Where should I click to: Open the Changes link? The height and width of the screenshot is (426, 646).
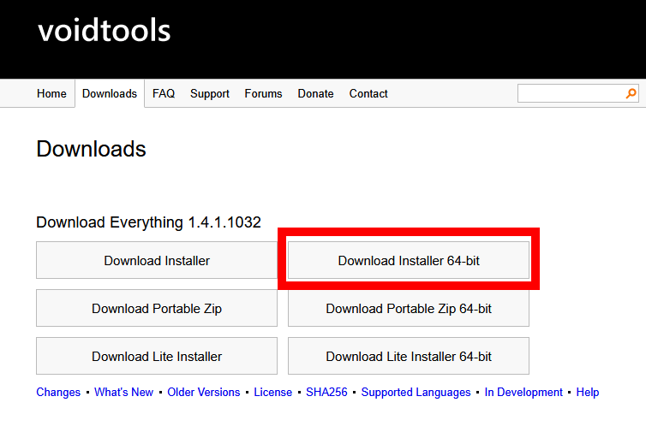pyautogui.click(x=58, y=393)
